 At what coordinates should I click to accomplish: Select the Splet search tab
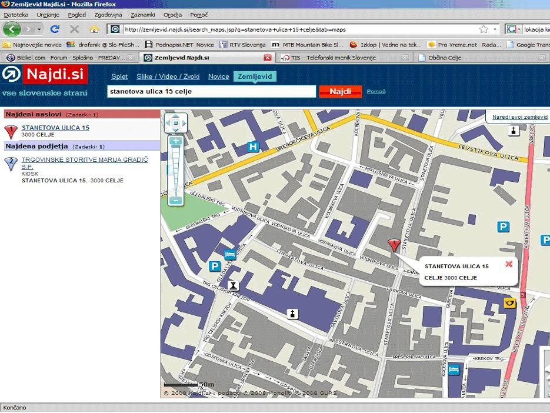click(x=119, y=76)
